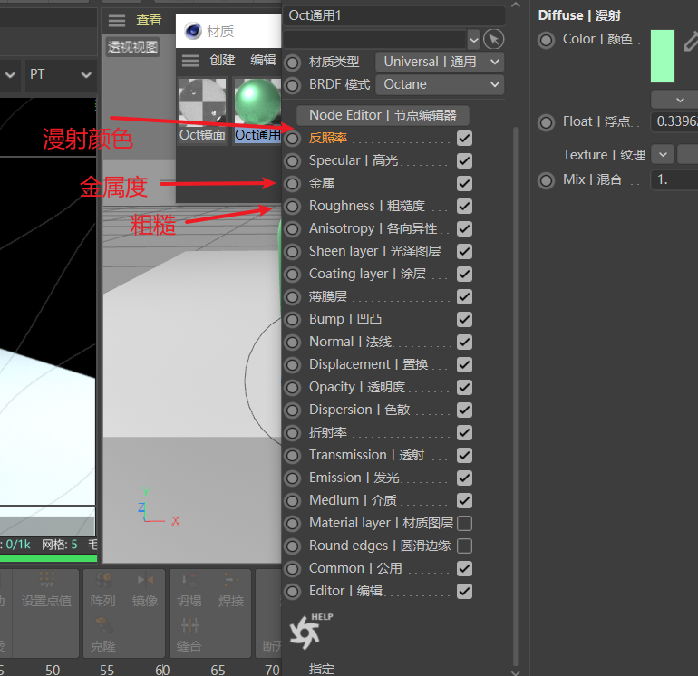Screen dimensions: 698x676
Task: Toggle the Roughness 粗糙度 checkbox
Action: coord(464,207)
